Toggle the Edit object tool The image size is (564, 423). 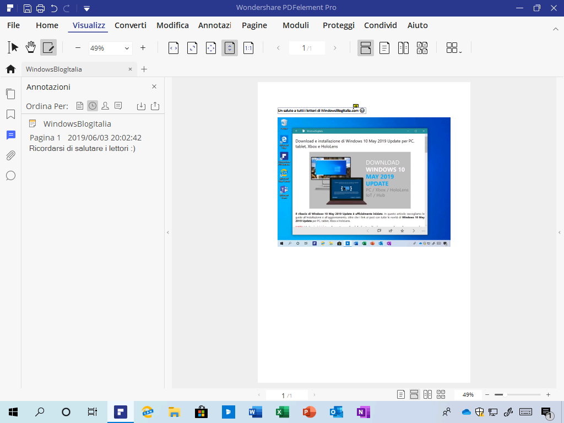point(48,47)
